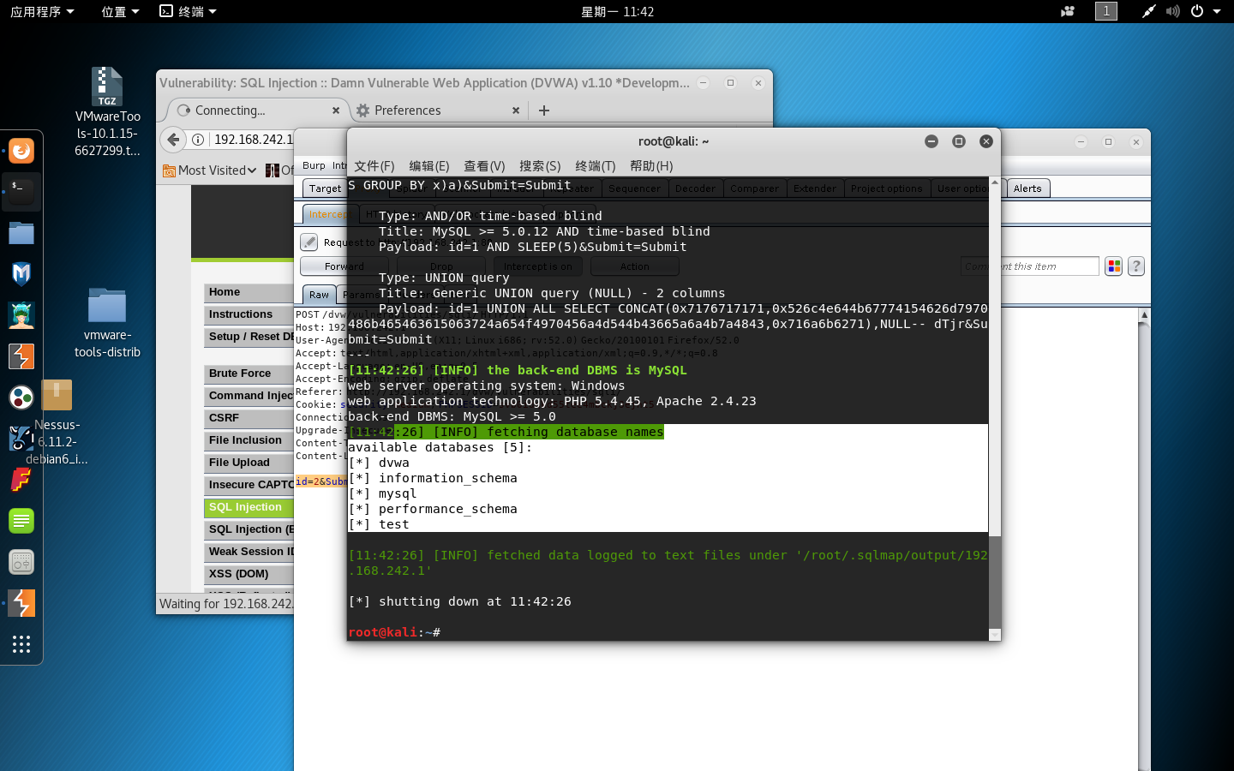Open the BeEF dock icon
This screenshot has height=771, width=1234.
click(21, 439)
